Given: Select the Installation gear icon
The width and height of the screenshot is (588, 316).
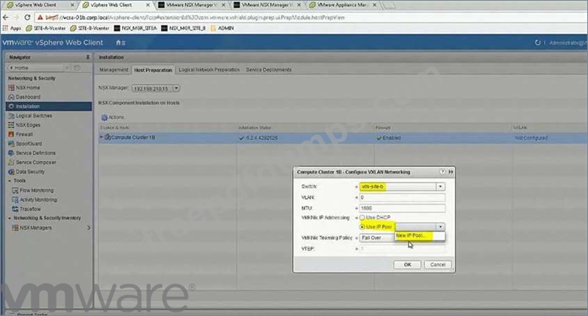Looking at the screenshot, I should [x=11, y=106].
